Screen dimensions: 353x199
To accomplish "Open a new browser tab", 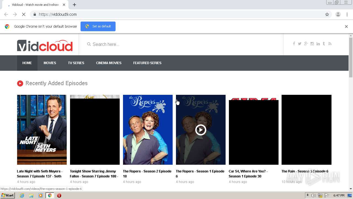I will (x=74, y=5).
